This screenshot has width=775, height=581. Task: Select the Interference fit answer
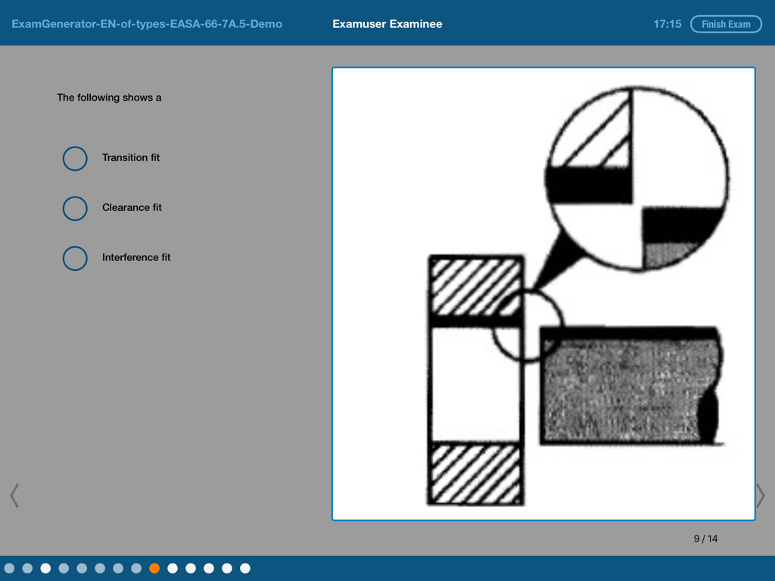pos(74,258)
